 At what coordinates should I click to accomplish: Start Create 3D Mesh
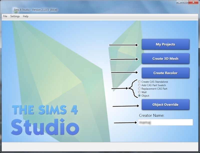coord(165,59)
